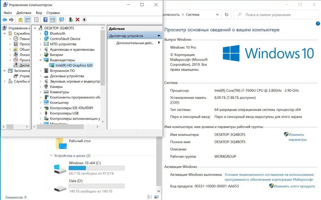Open the Действие menu
Viewport: 321px width, 200px height.
pyautogui.click(x=24, y=13)
